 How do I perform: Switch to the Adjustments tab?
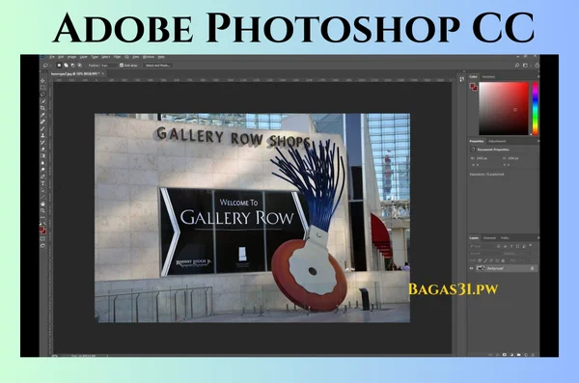pyautogui.click(x=497, y=141)
